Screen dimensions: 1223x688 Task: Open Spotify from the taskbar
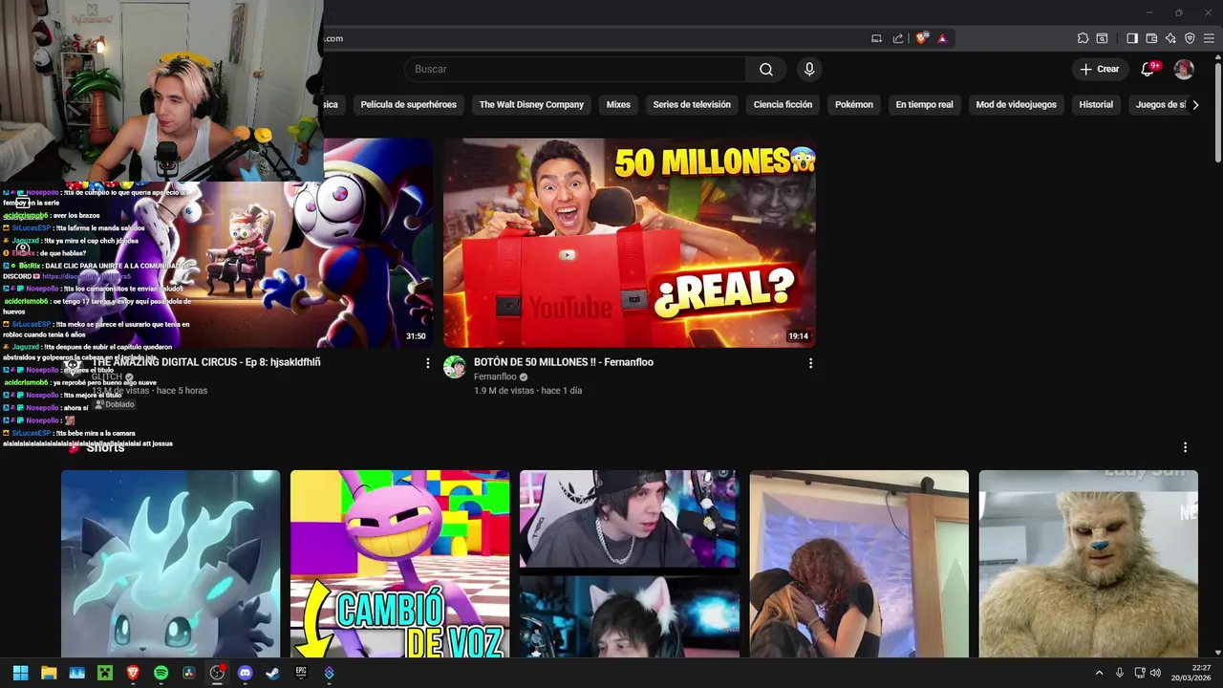[161, 673]
